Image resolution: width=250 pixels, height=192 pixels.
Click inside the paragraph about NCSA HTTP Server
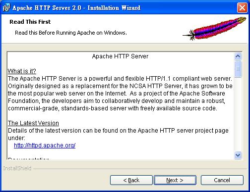pyautogui.click(x=120, y=94)
